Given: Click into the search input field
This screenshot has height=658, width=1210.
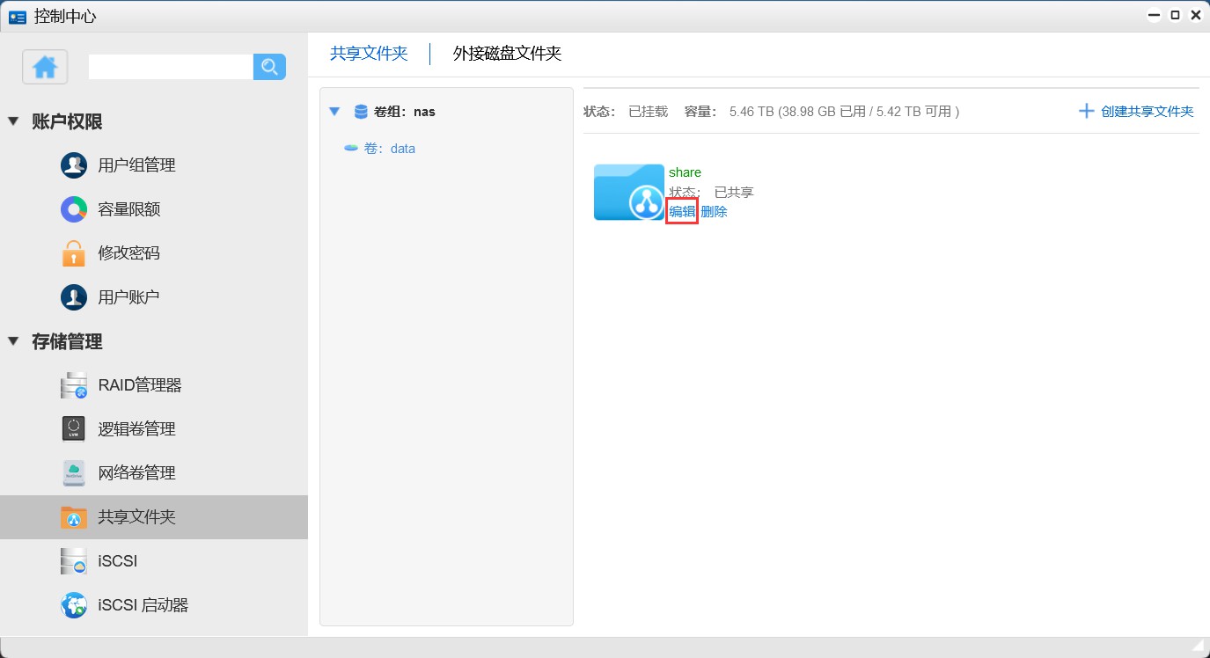Looking at the screenshot, I should 171,67.
